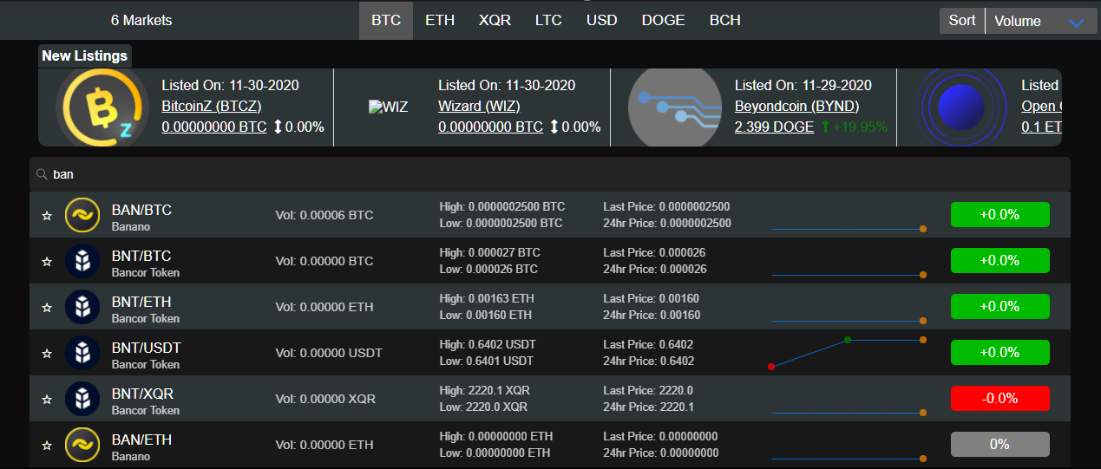Click the Bancor icon in BNT/XQR row
Screen dimensions: 1101x469
pyautogui.click(x=82, y=399)
